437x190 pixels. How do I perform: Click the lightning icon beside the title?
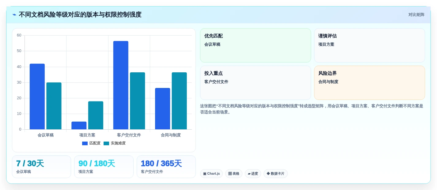(x=14, y=15)
